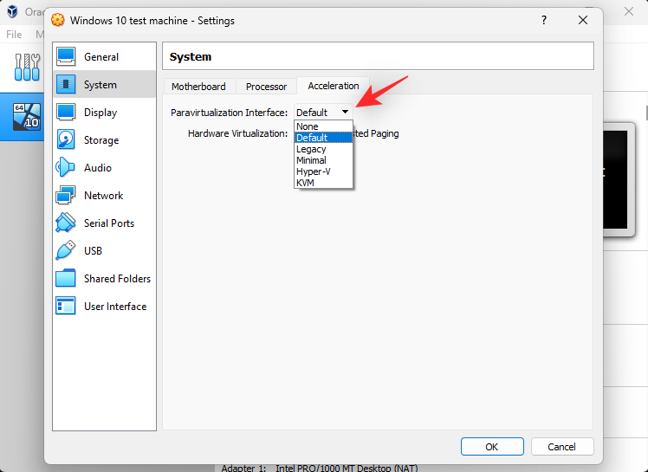Open the Display settings category label
Image resolution: width=648 pixels, height=472 pixels.
[x=100, y=113]
